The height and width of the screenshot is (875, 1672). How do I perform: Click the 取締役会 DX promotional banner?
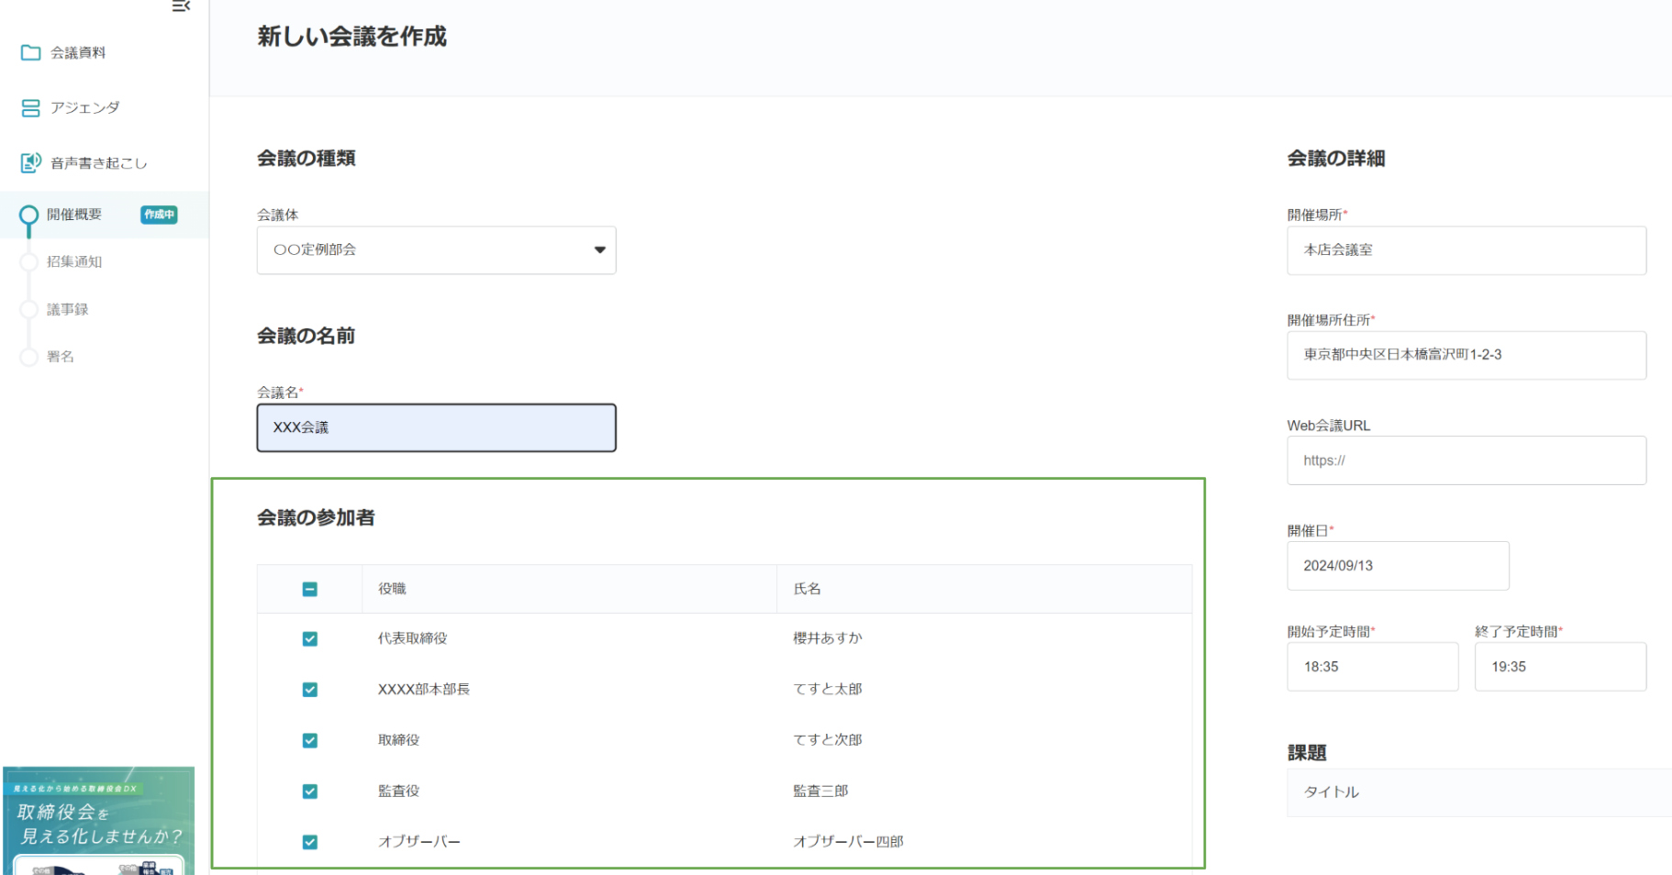point(99,820)
